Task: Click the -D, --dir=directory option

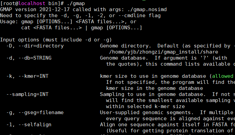Action: 35,46
